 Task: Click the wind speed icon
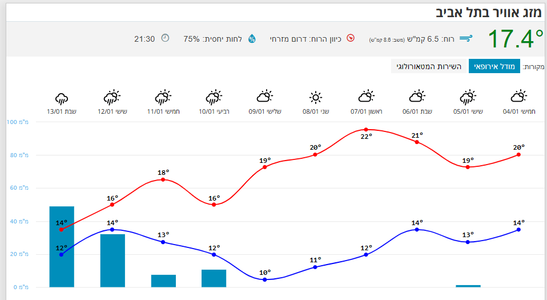pyautogui.click(x=466, y=39)
